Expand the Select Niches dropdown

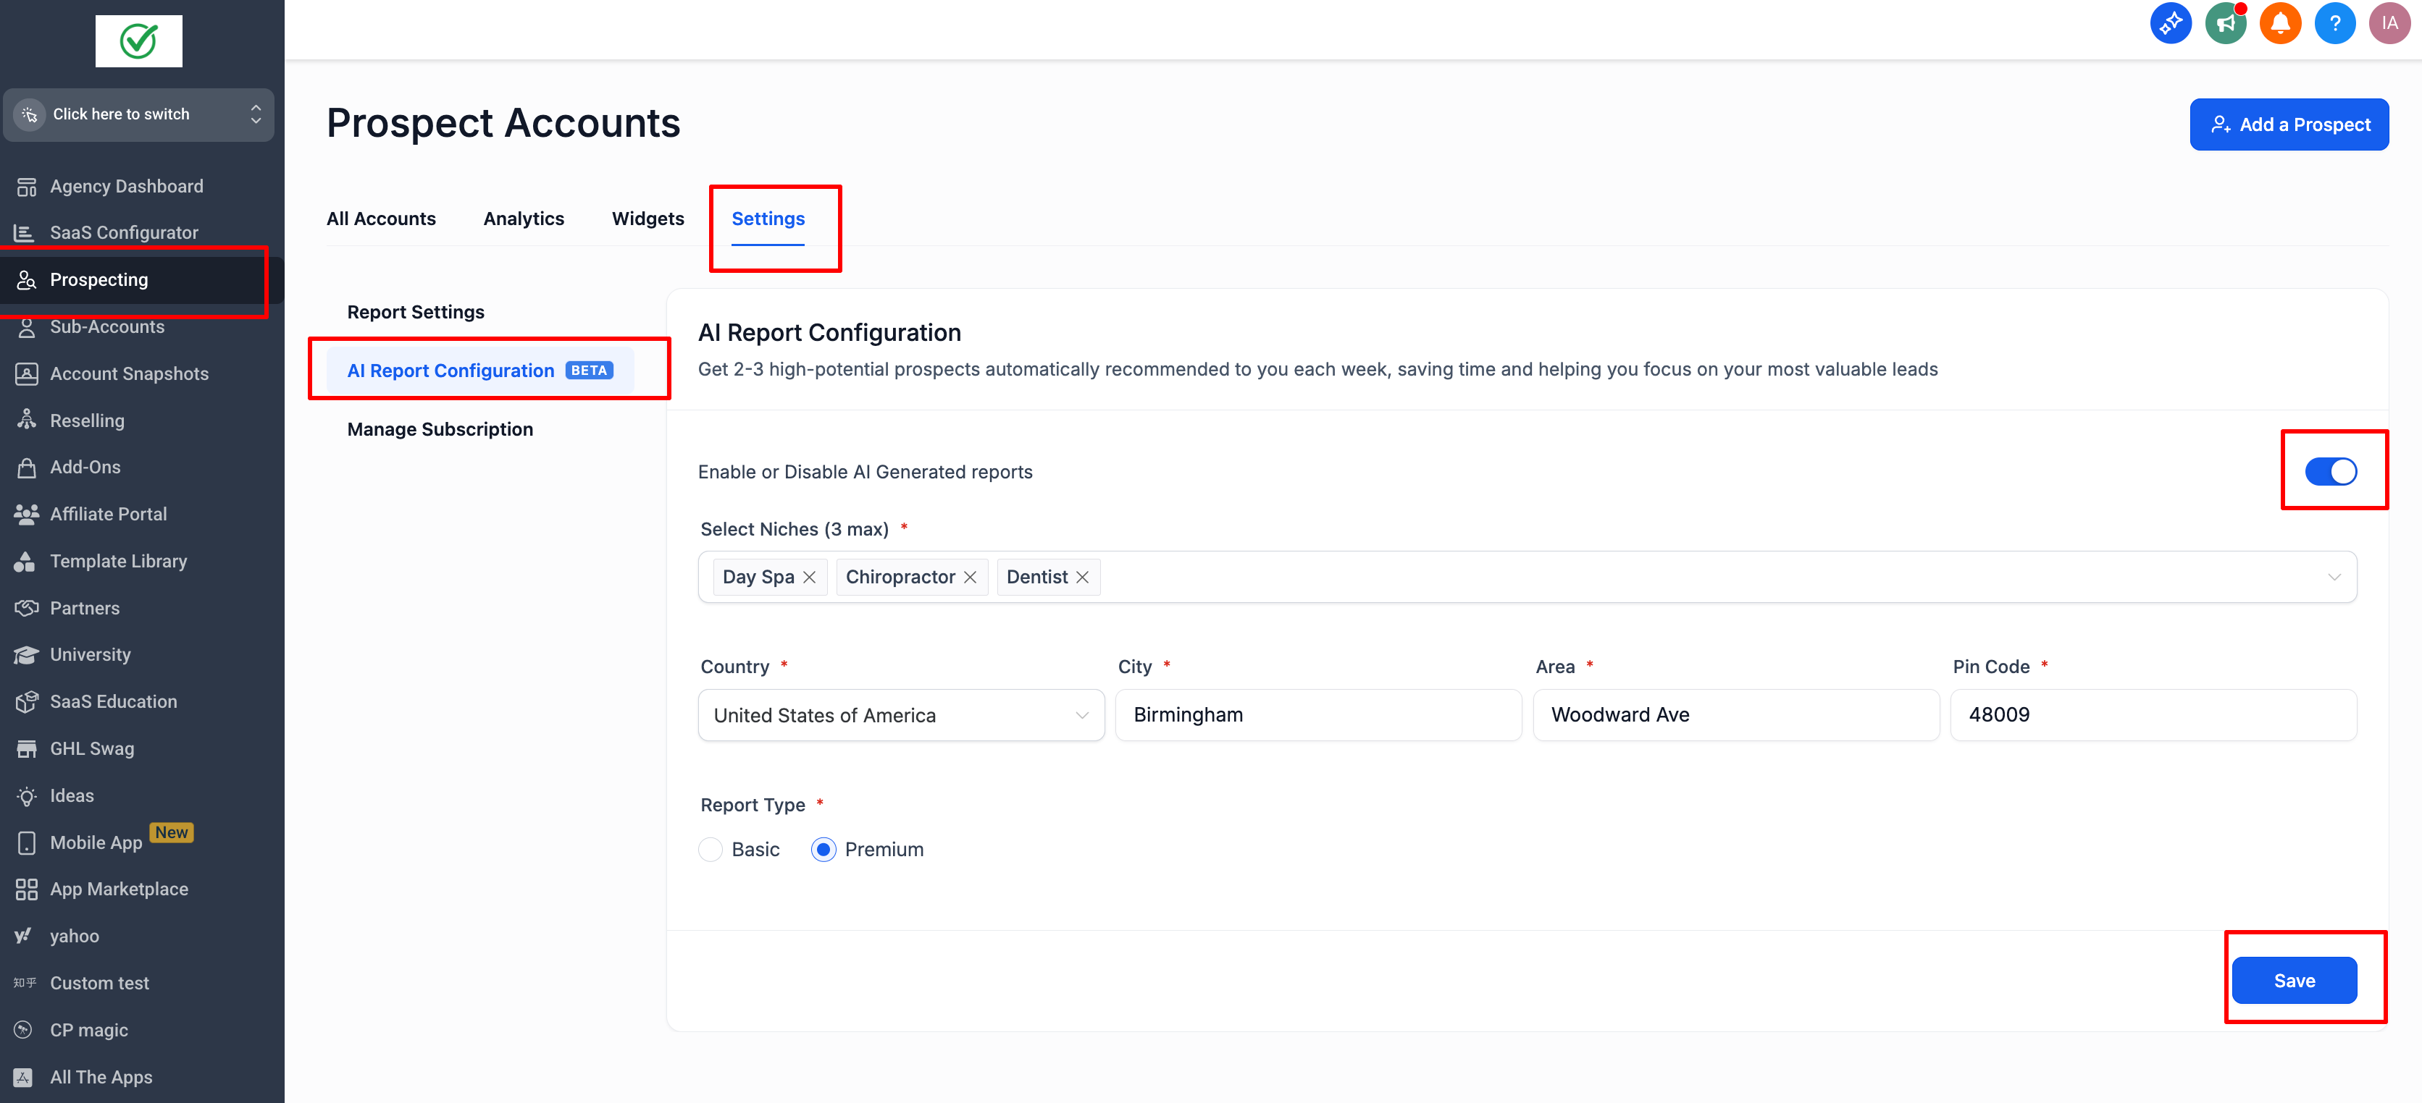click(x=2334, y=577)
